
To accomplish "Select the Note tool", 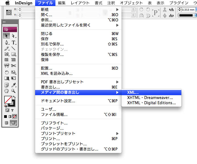I will click(6, 85).
